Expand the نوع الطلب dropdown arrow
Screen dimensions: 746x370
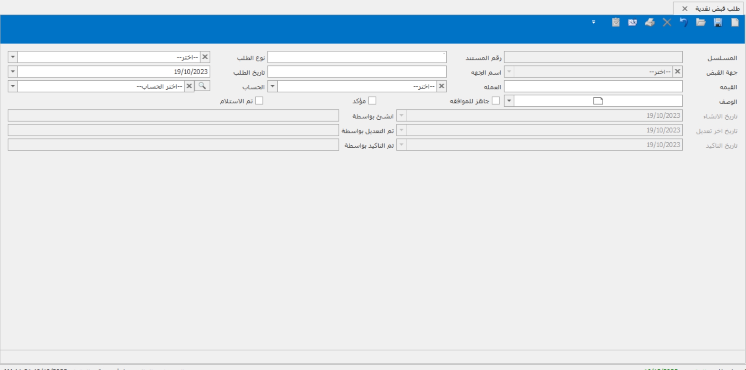tap(13, 57)
